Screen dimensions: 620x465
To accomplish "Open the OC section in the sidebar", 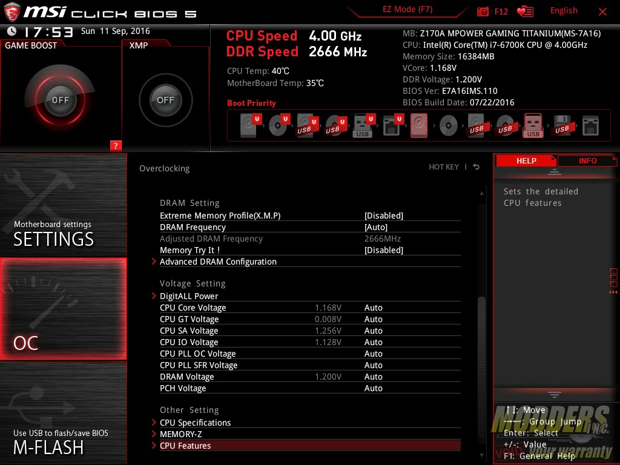I will click(63, 309).
